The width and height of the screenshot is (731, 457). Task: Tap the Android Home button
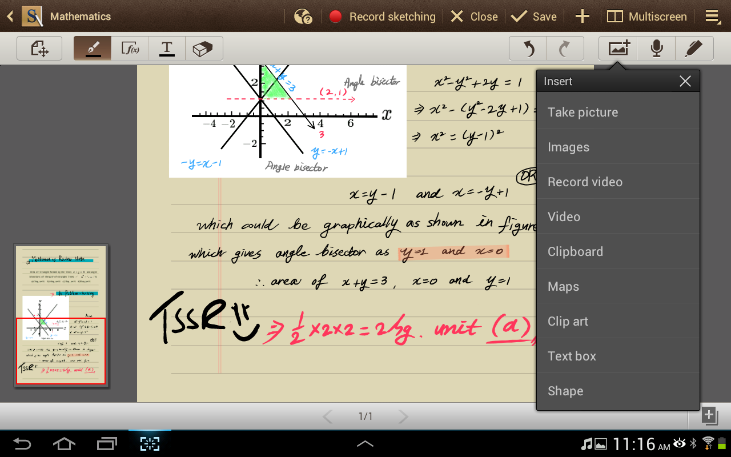pos(64,443)
